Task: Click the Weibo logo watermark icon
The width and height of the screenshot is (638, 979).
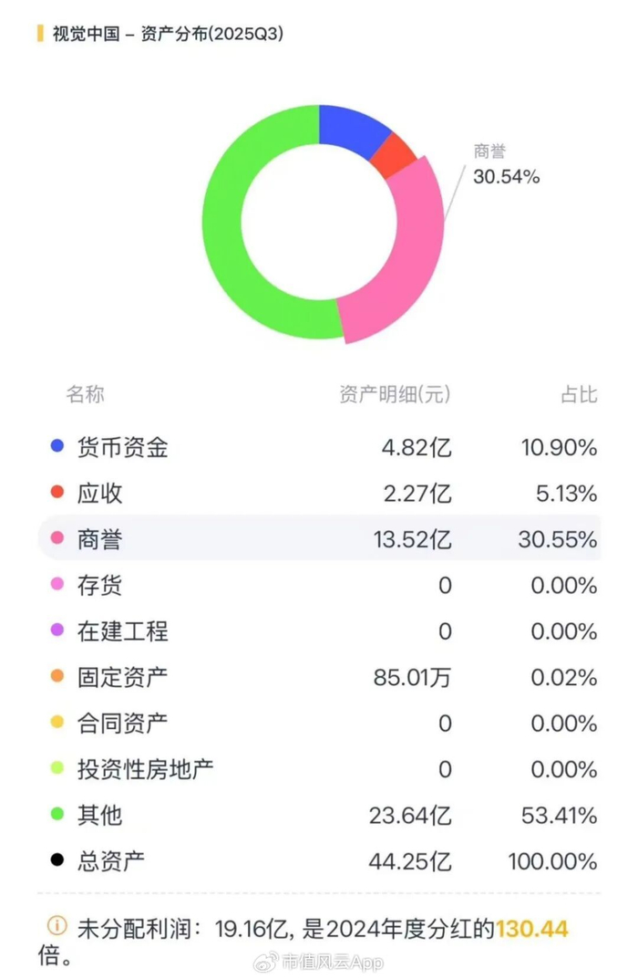Action: 263,961
